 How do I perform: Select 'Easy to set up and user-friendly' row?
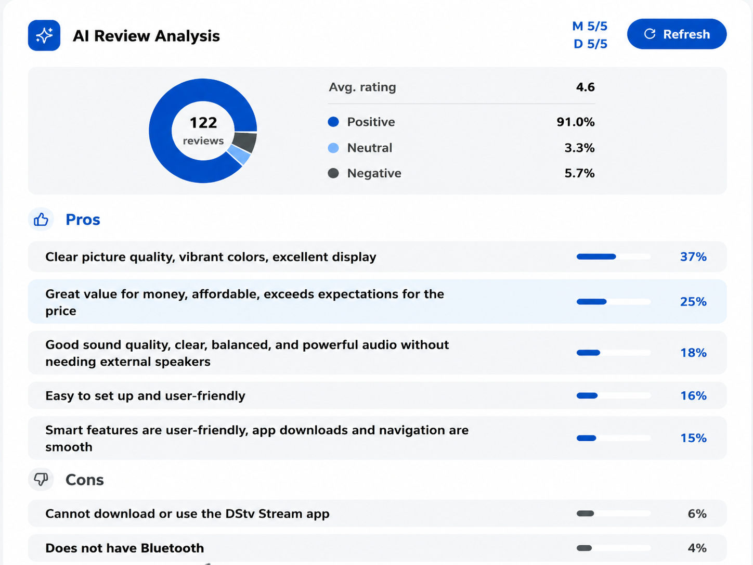(x=377, y=395)
